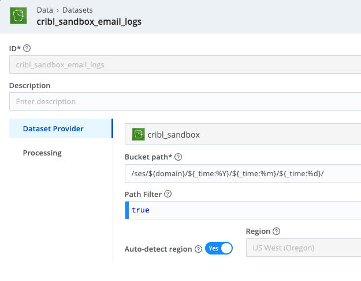Go to the Data breadcrumb link

coord(44,10)
